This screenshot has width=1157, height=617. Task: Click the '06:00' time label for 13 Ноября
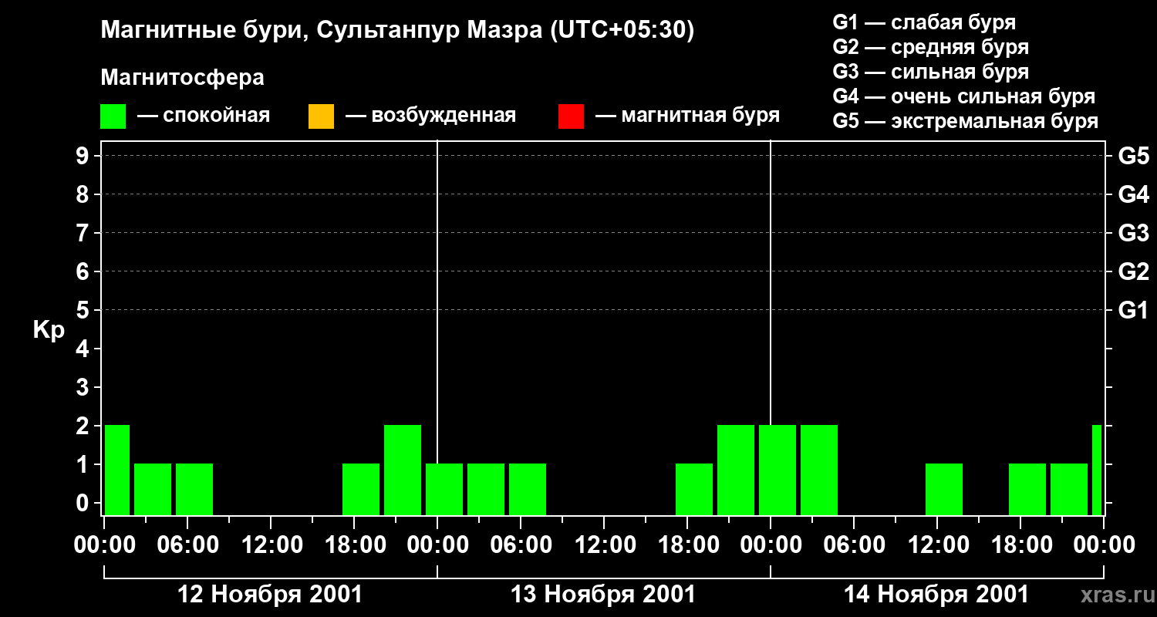tap(521, 545)
